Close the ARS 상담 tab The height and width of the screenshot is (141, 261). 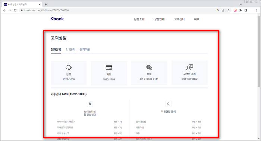tap(40, 4)
